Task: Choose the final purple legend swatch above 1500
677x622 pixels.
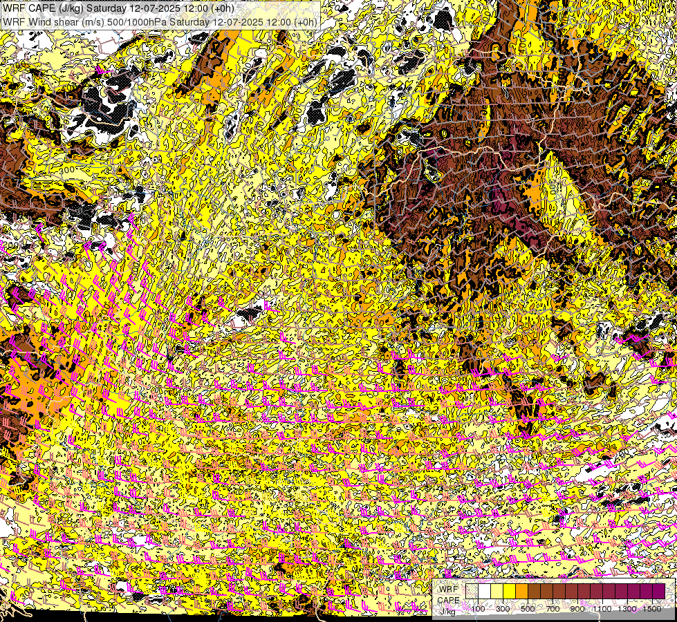Action: tap(659, 591)
